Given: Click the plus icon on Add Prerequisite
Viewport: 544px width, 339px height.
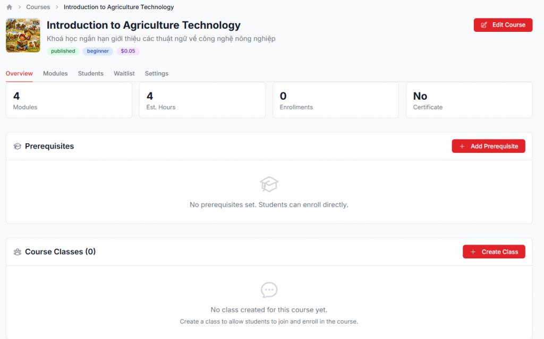Looking at the screenshot, I should 462,146.
